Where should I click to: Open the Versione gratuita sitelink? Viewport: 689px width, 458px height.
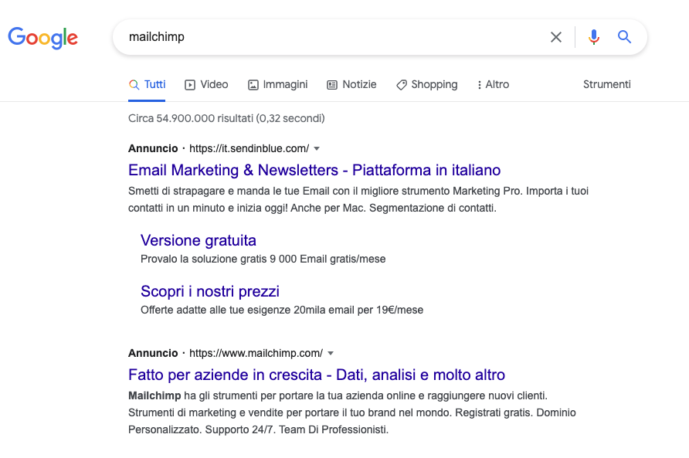(199, 240)
